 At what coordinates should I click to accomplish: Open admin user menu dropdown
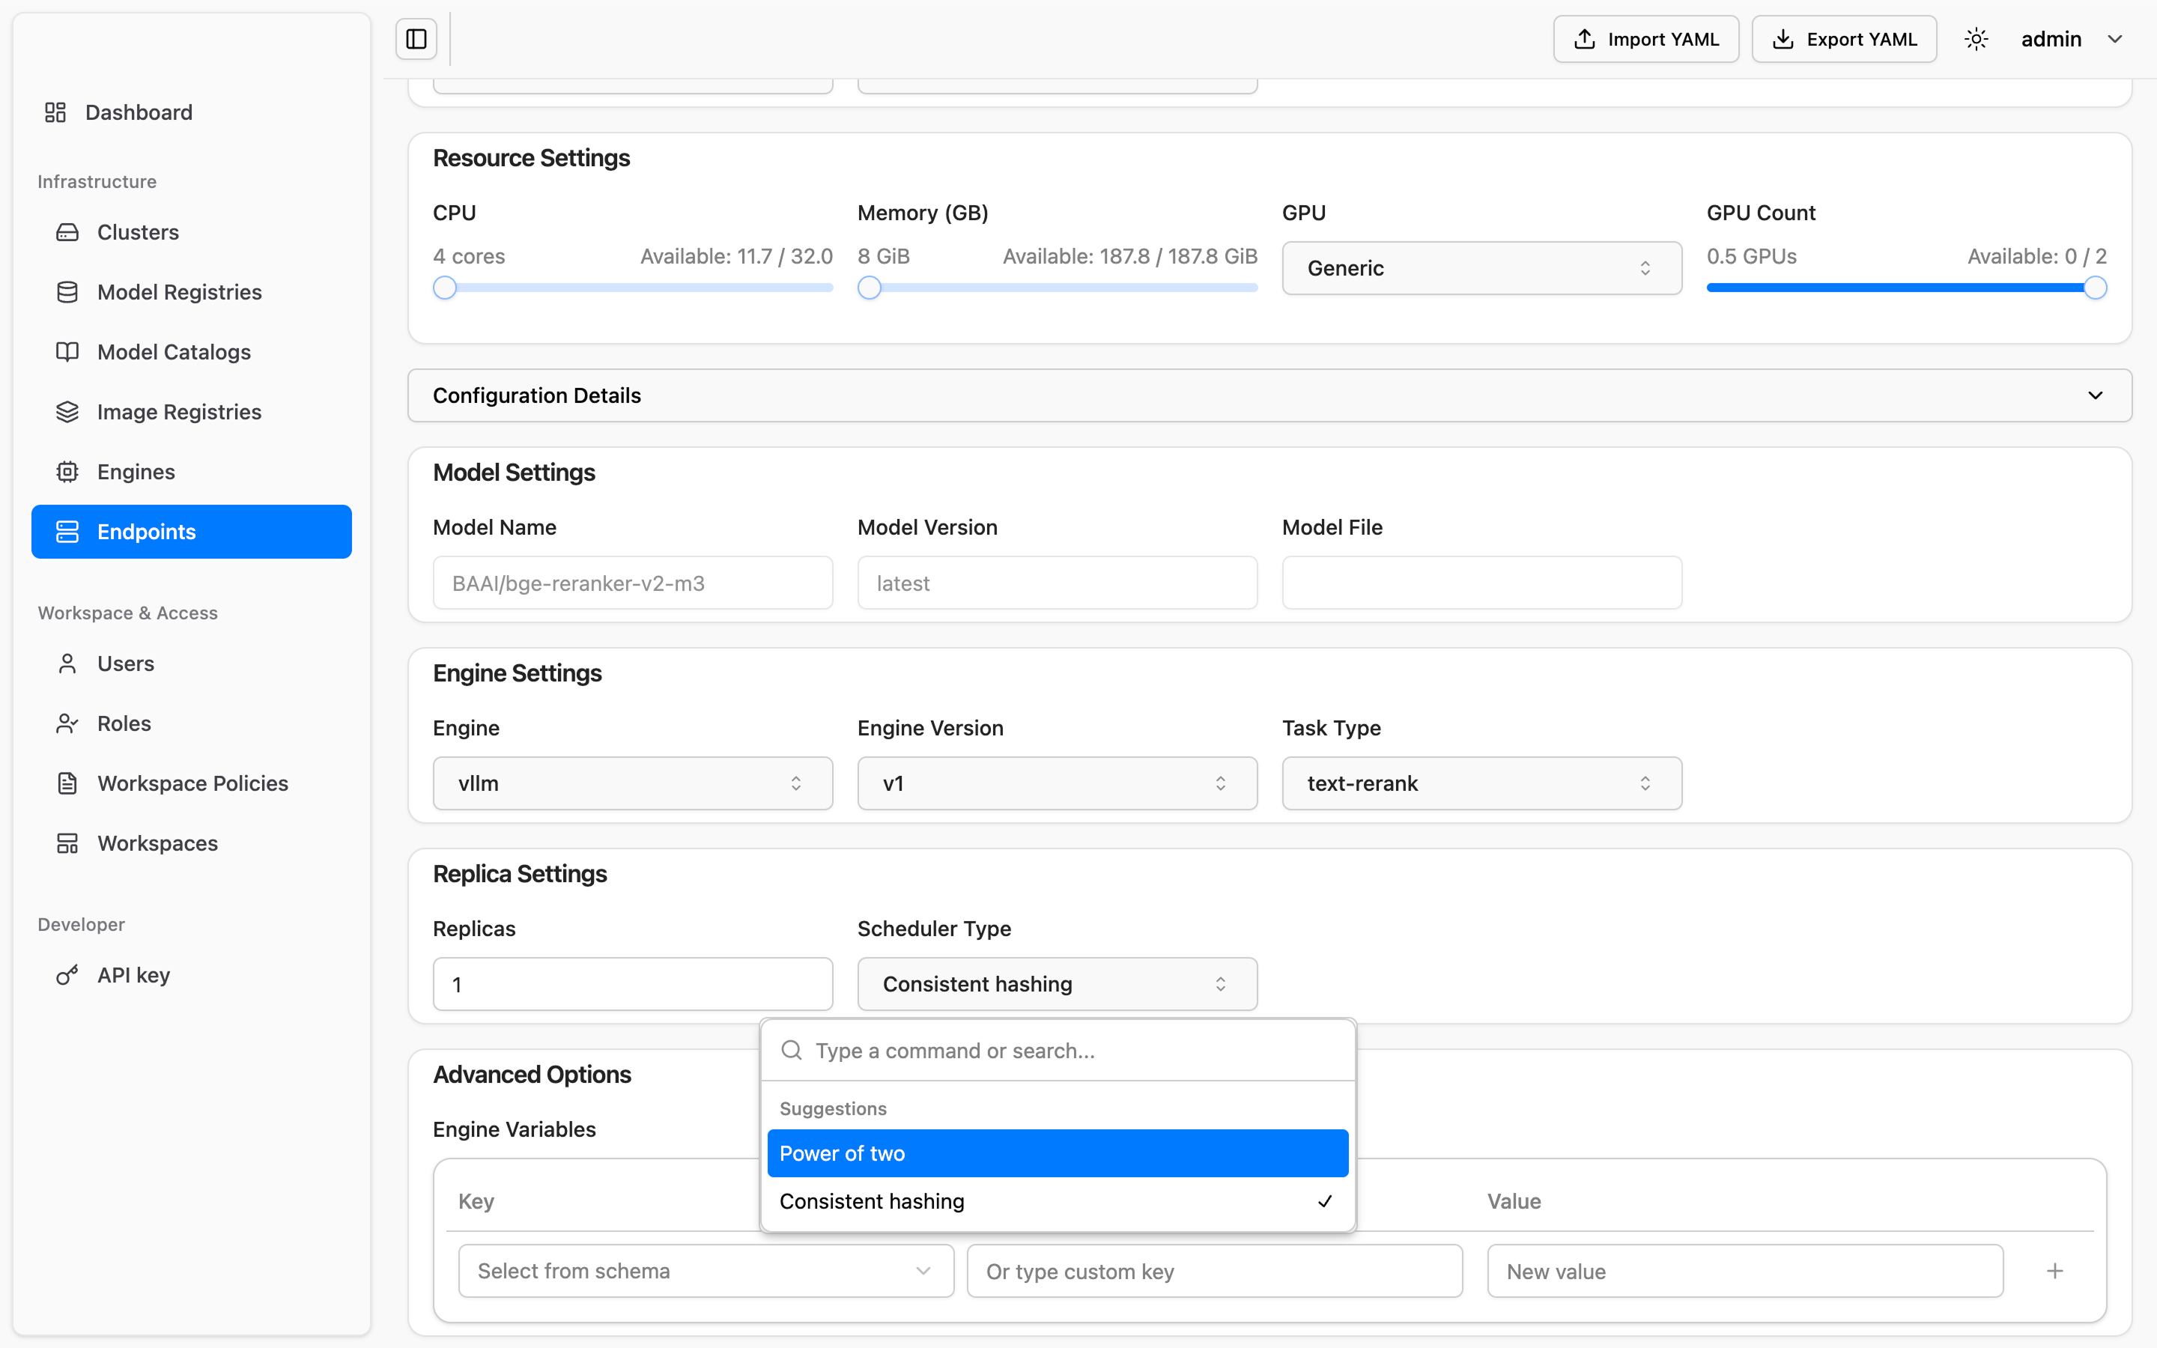coord(2072,39)
